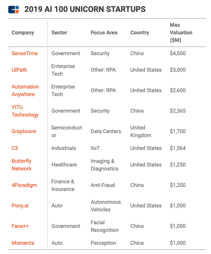Open the SenseTime company link
The image size is (211, 254).
coord(25,53)
